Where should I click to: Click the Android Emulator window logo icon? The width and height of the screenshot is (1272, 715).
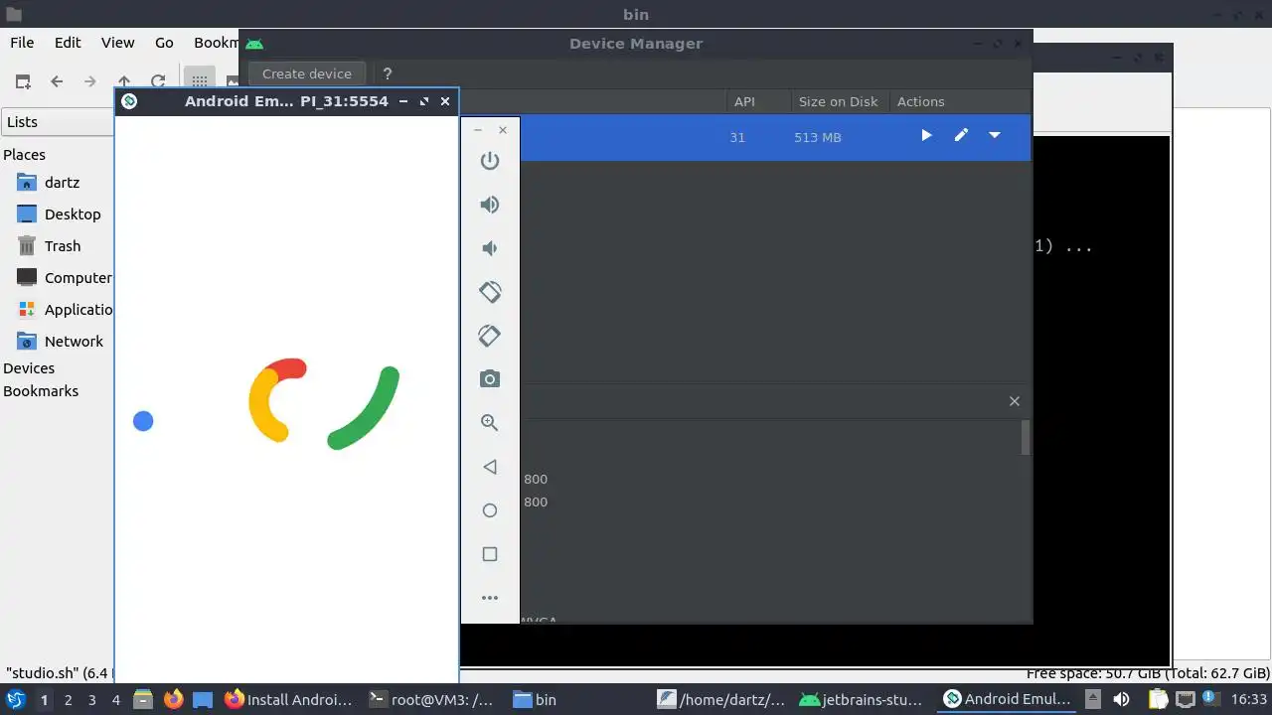pos(128,101)
